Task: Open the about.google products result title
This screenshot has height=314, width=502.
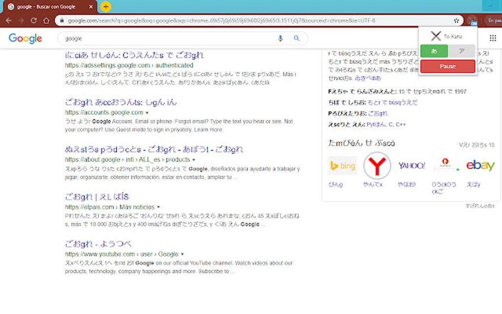Action: click(x=154, y=150)
